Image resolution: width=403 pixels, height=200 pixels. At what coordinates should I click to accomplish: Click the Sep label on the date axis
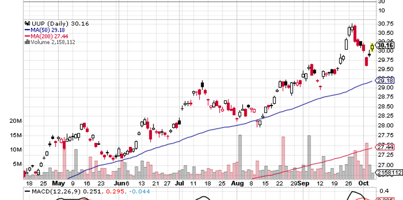point(303,184)
